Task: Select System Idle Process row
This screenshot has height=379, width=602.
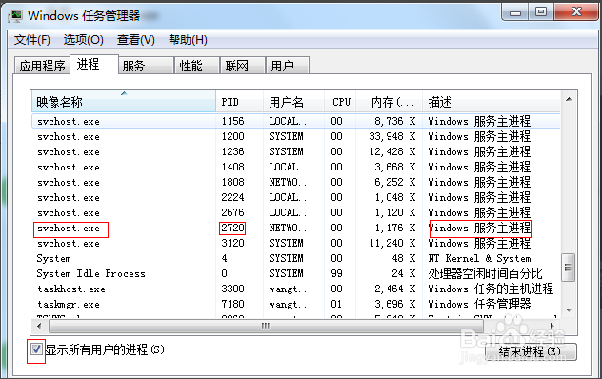Action: coord(295,273)
